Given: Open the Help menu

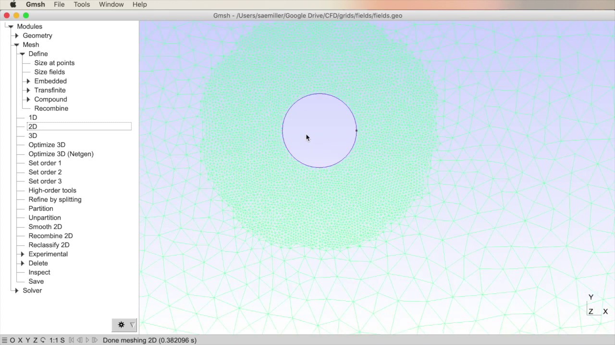Looking at the screenshot, I should coord(139,4).
